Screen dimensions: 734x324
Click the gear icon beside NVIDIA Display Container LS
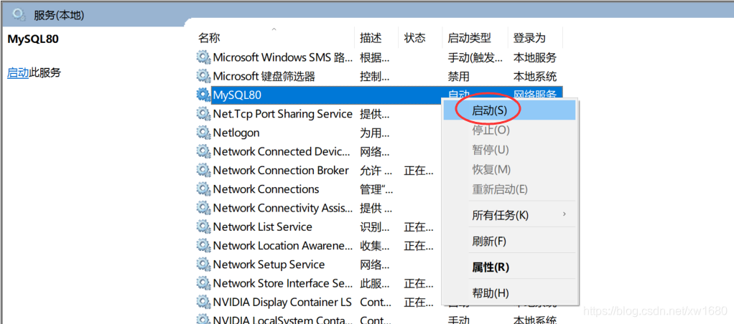(203, 302)
